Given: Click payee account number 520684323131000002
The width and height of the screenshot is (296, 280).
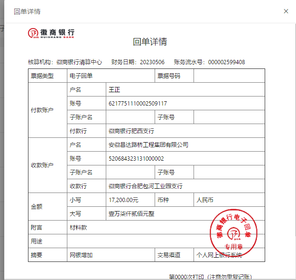Looking at the screenshot, I should pos(136,158).
